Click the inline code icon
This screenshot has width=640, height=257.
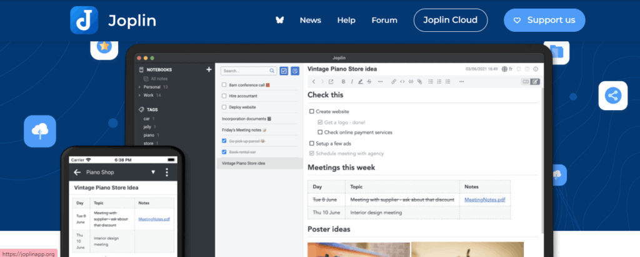pyautogui.click(x=402, y=82)
